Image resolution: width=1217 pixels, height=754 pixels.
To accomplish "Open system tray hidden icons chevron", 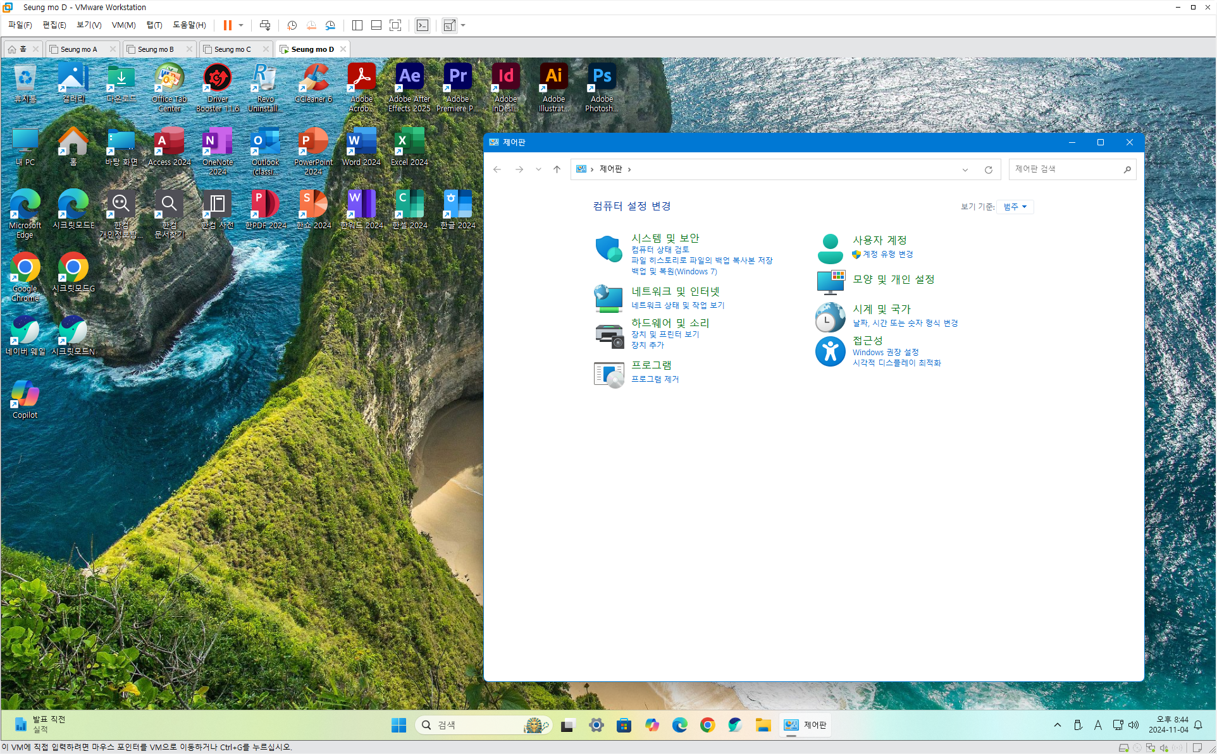I will pos(1057,725).
